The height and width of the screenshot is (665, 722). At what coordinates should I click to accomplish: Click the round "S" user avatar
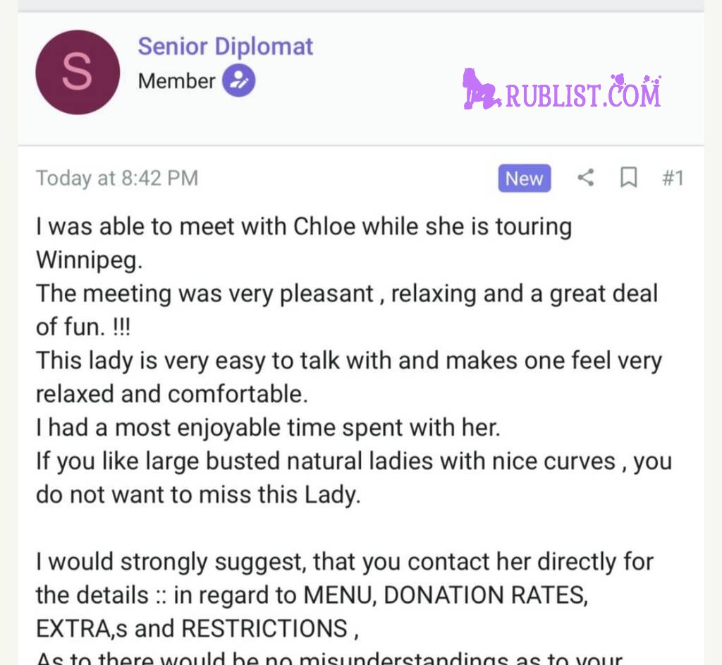click(x=78, y=72)
